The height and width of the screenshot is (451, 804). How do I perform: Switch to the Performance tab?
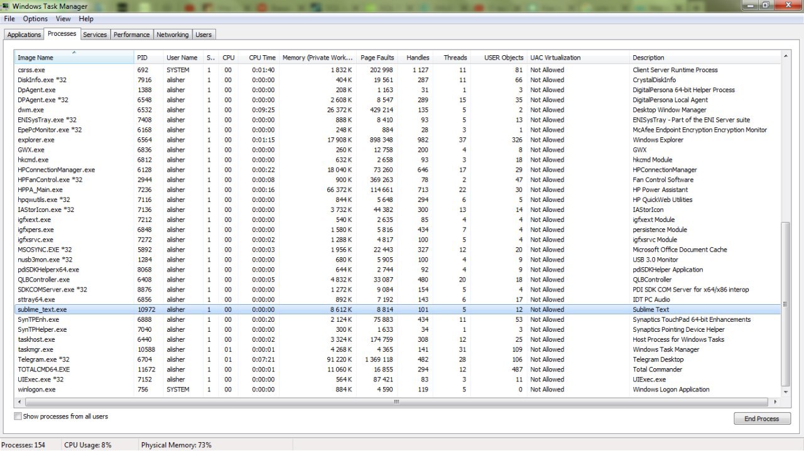[x=131, y=34]
